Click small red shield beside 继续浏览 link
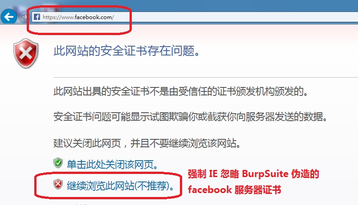 (58, 184)
